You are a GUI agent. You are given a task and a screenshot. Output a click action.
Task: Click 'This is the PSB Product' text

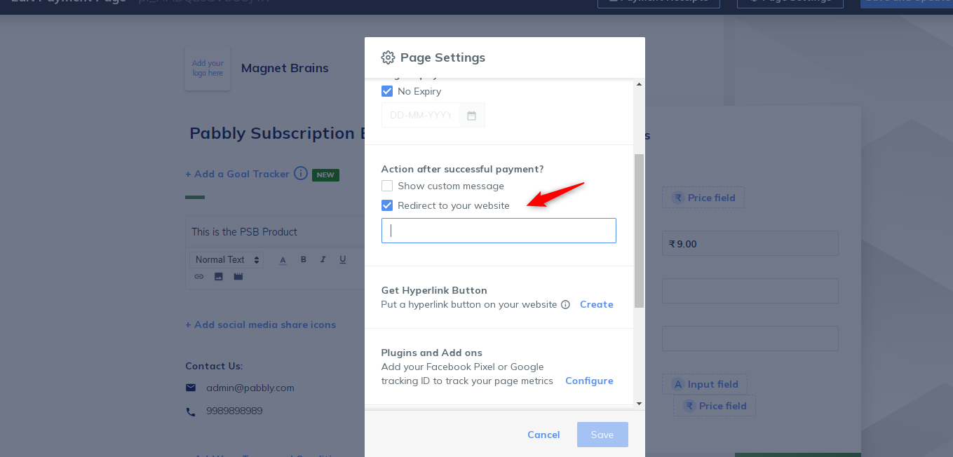(245, 231)
